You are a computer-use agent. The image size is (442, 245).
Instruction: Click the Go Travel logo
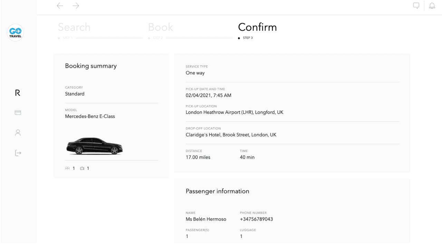coord(16,33)
